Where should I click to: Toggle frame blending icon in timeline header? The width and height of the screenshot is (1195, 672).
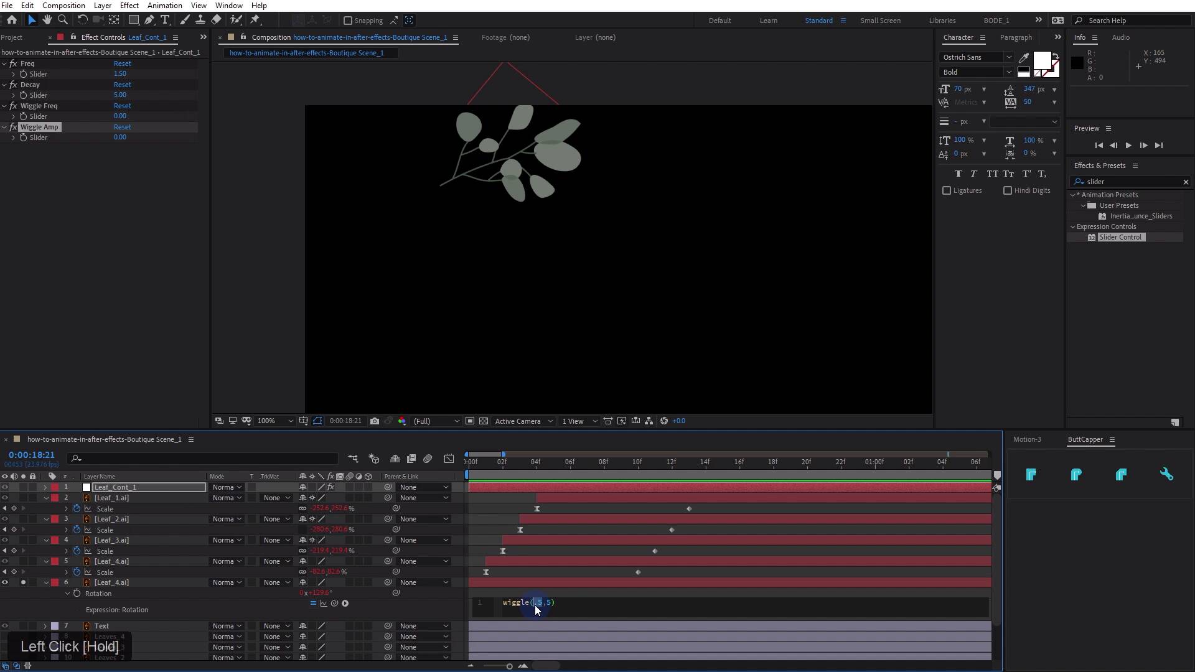tap(411, 459)
